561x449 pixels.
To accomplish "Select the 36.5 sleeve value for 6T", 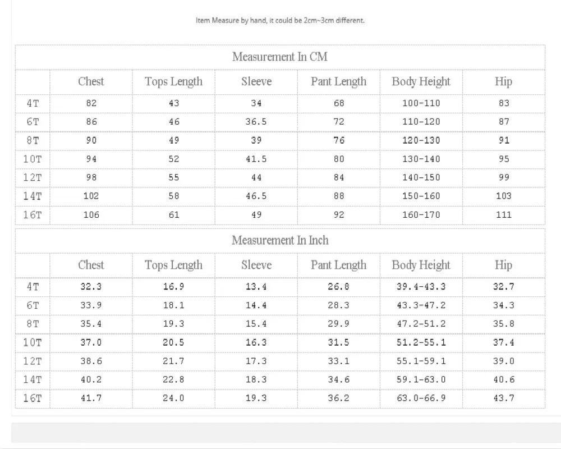I will click(256, 122).
